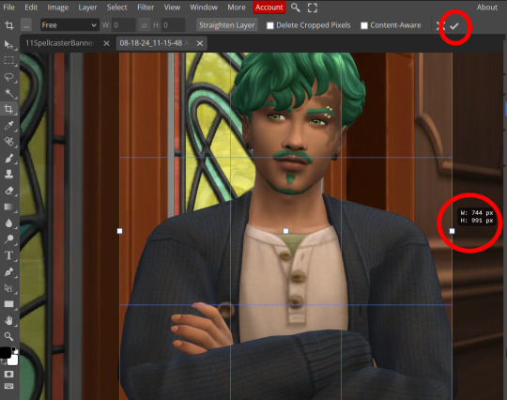This screenshot has width=507, height=400.
Task: Click the left middle crop handle
Action: tap(119, 231)
